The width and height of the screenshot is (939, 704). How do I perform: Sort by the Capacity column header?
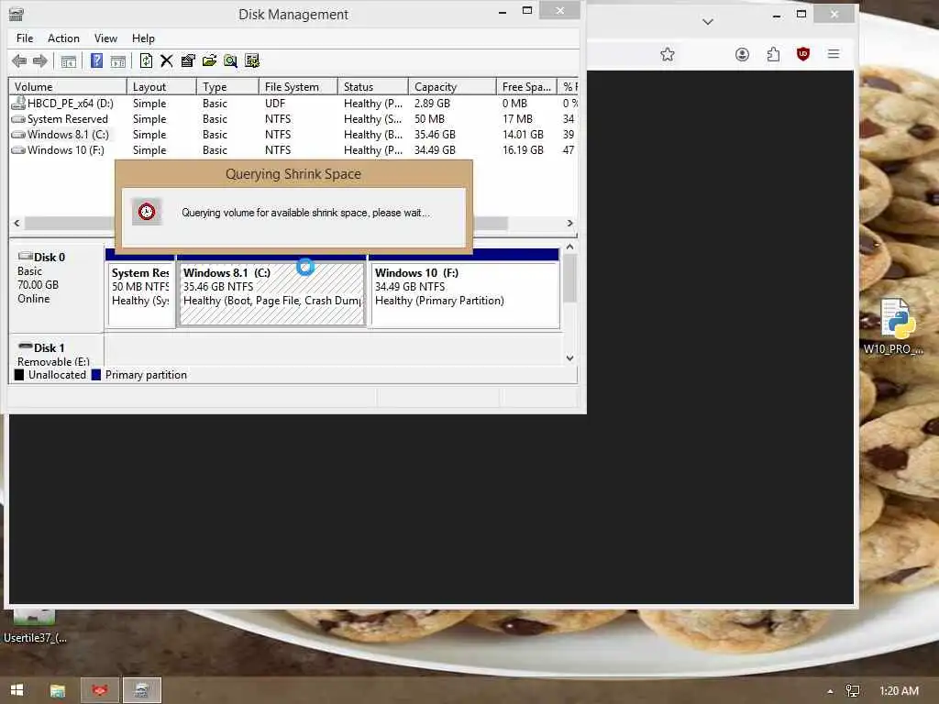coord(452,87)
